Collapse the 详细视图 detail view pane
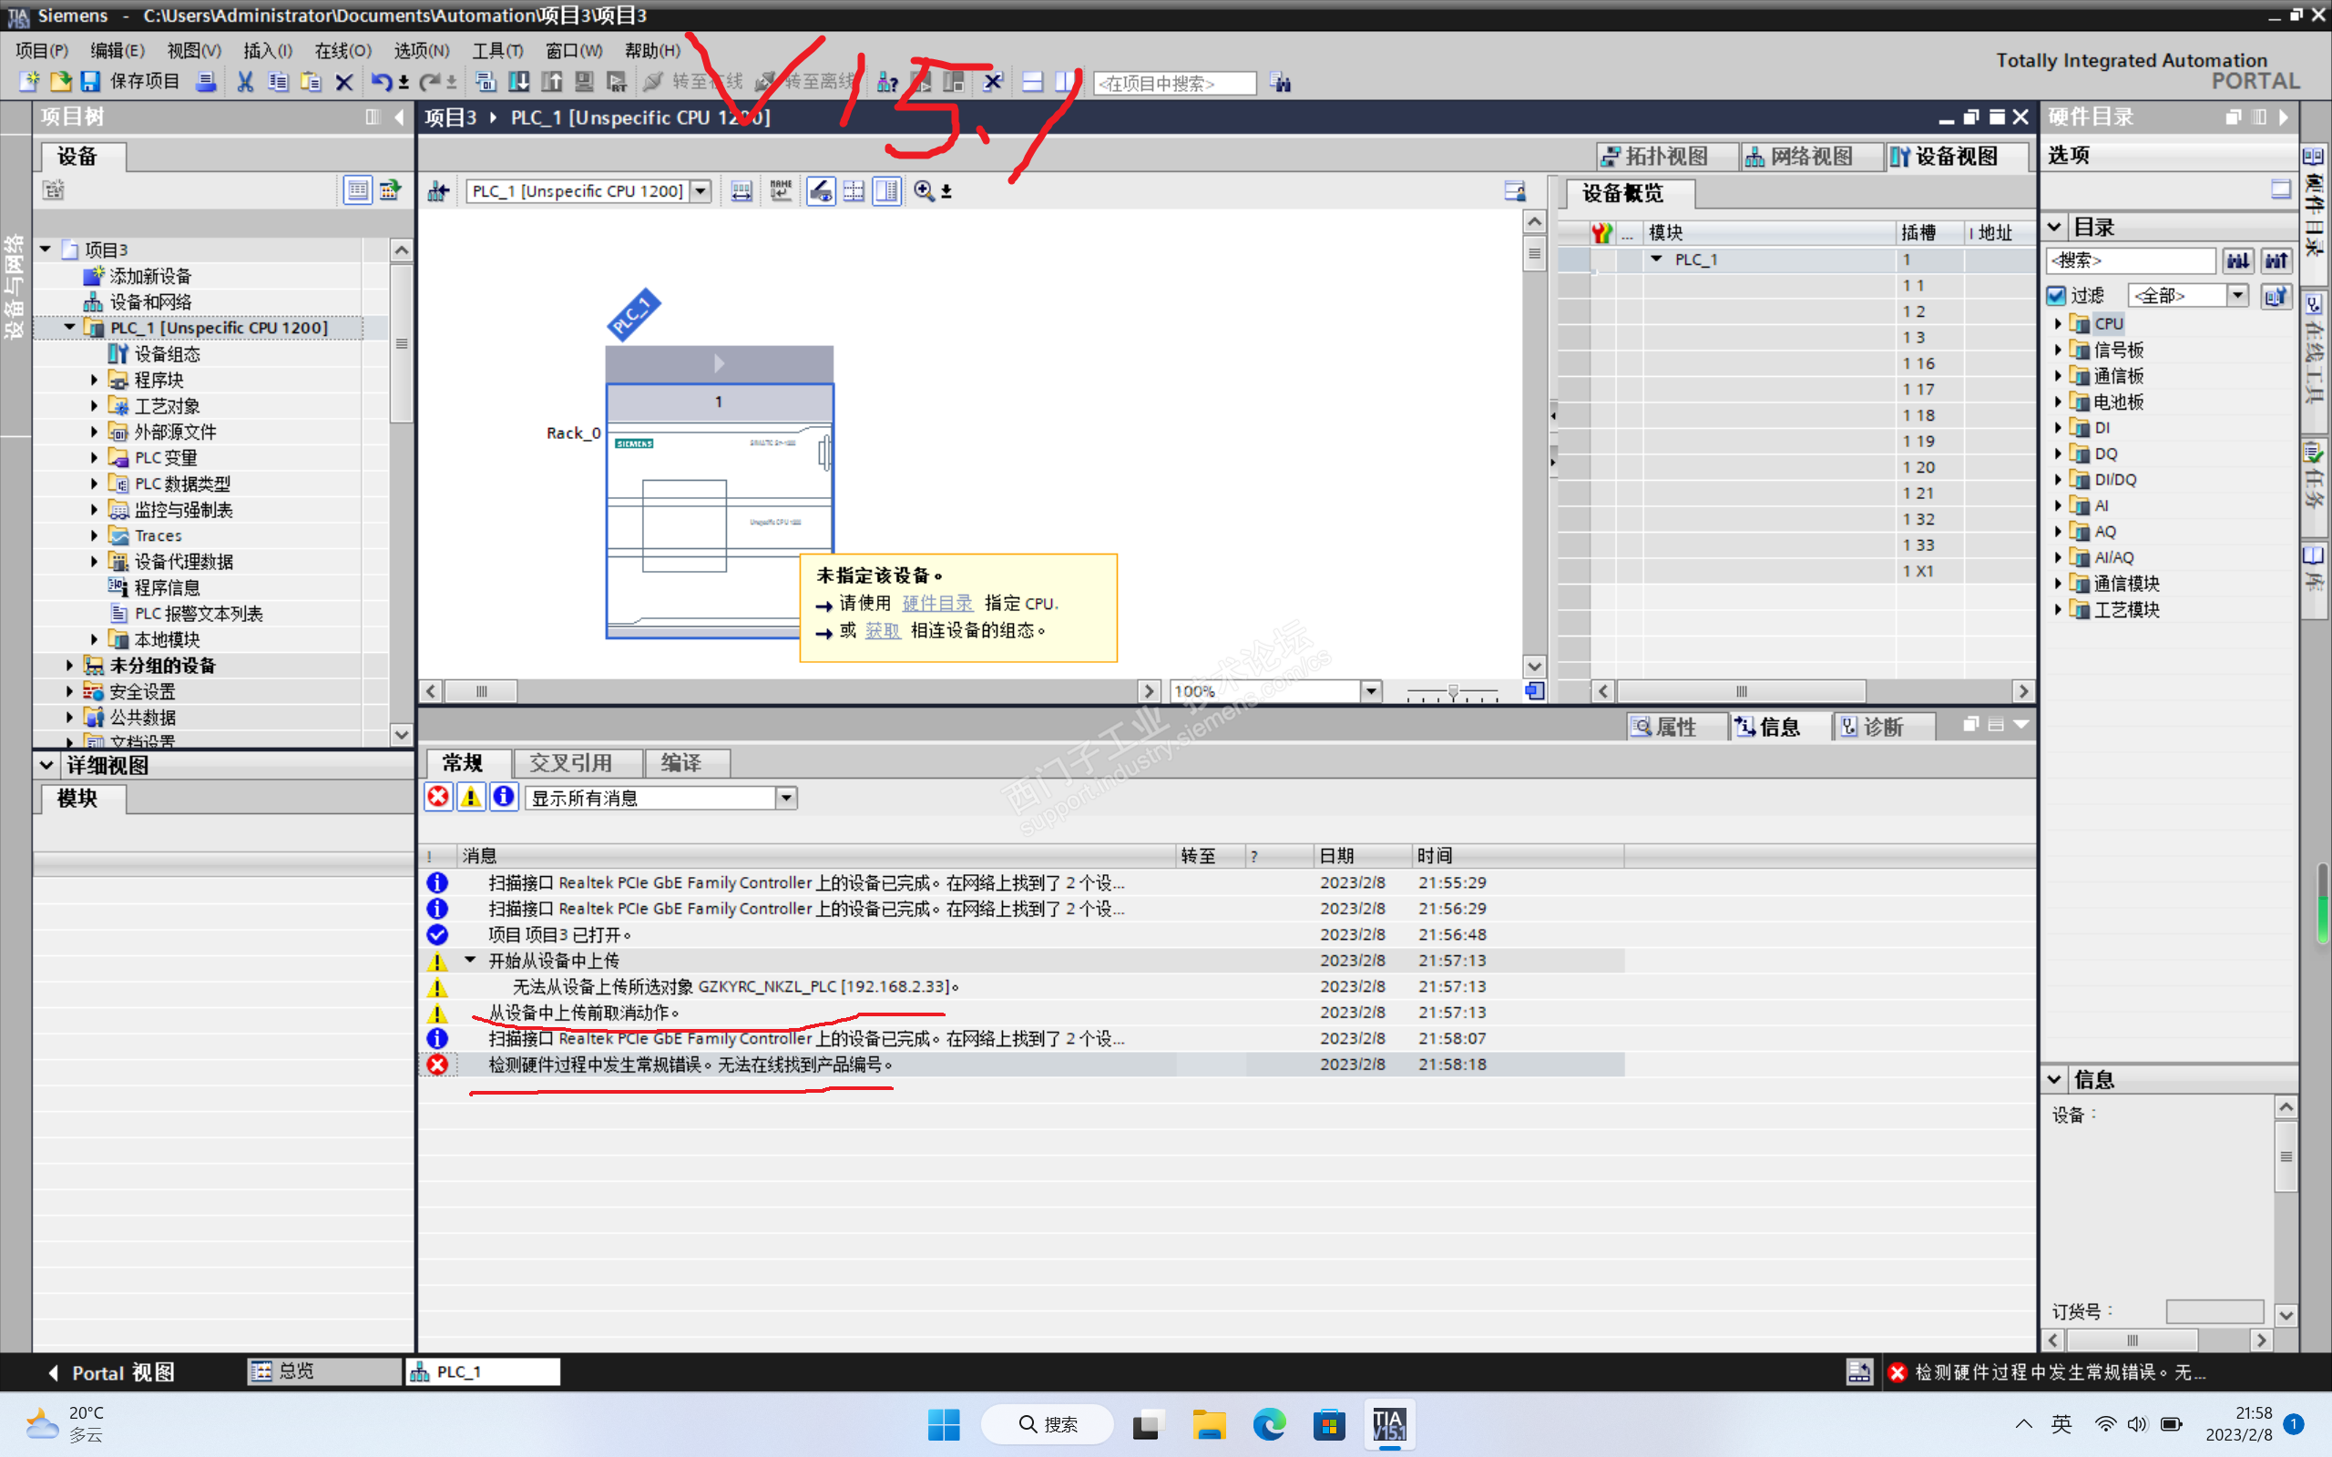 [46, 765]
